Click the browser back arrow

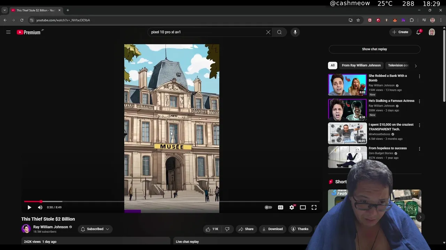coord(5,20)
